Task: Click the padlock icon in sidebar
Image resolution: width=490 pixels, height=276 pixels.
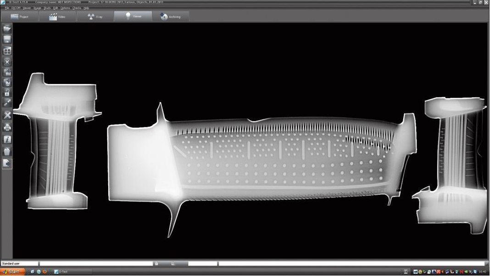Action: click(7, 93)
